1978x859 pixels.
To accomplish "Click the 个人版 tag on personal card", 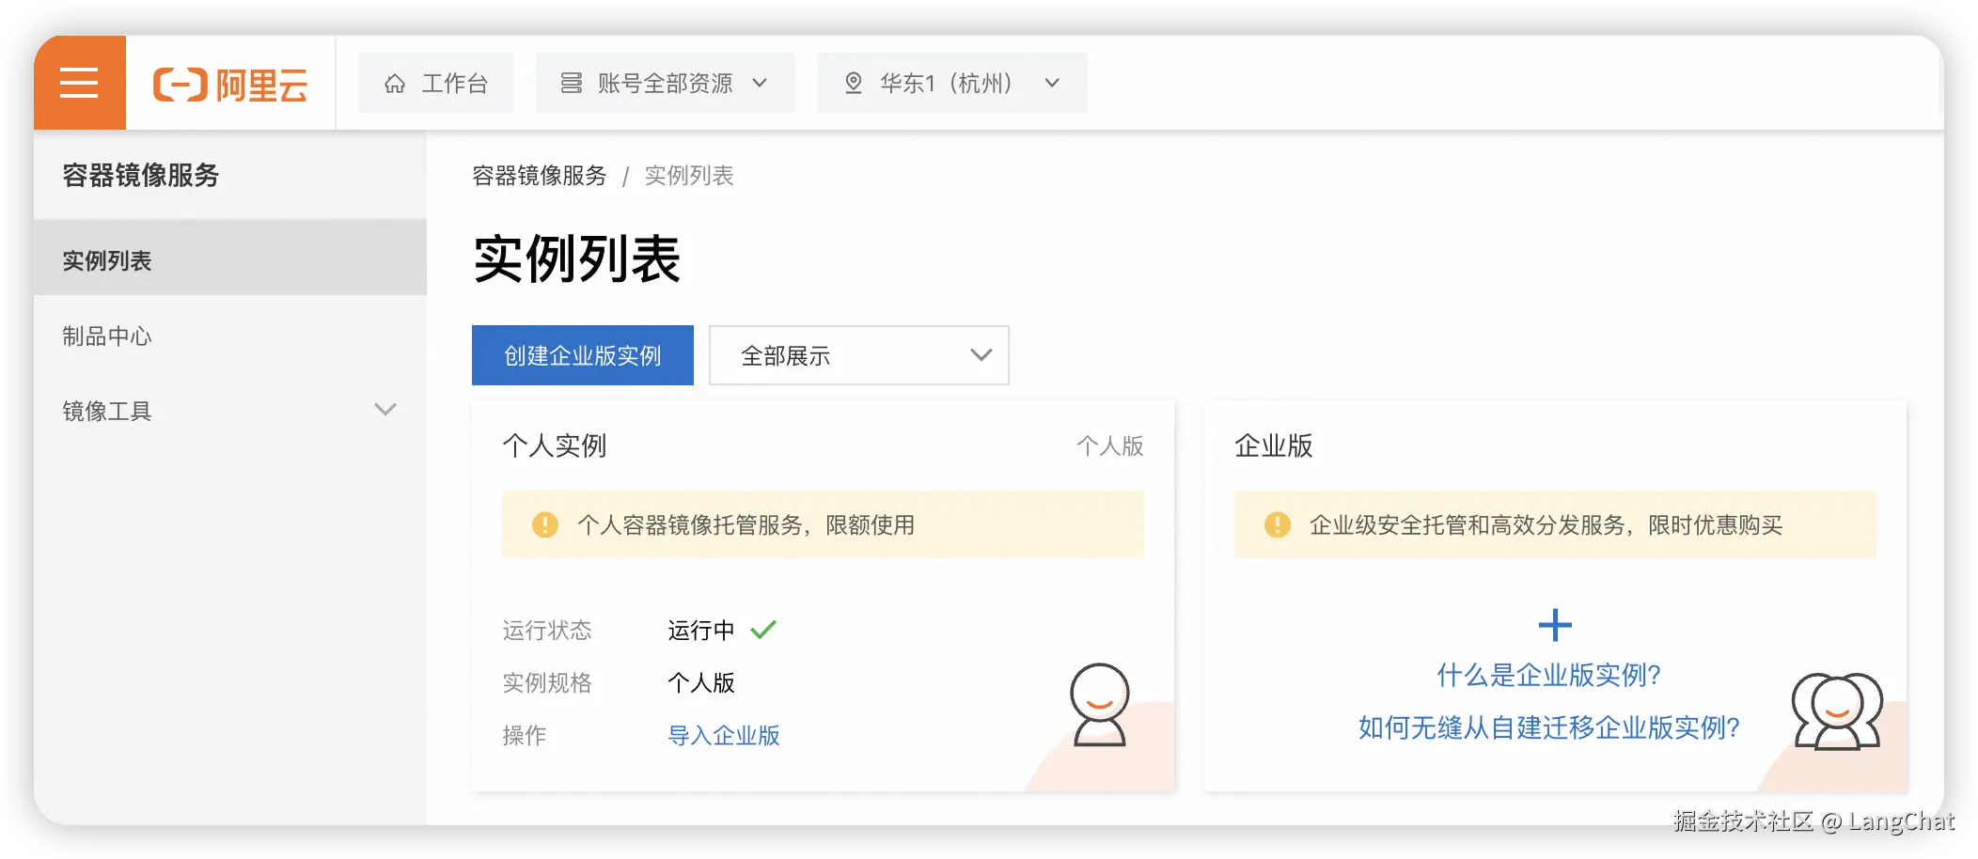I will (1110, 445).
